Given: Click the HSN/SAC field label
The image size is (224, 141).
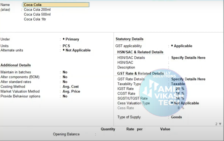Looking at the screenshot, I should pos(125,63).
